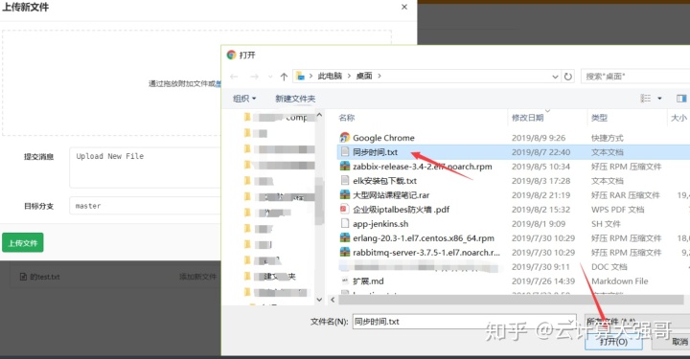This screenshot has height=359, width=690.
Task: Click the Chrome icon in dialog title
Action: pos(232,55)
